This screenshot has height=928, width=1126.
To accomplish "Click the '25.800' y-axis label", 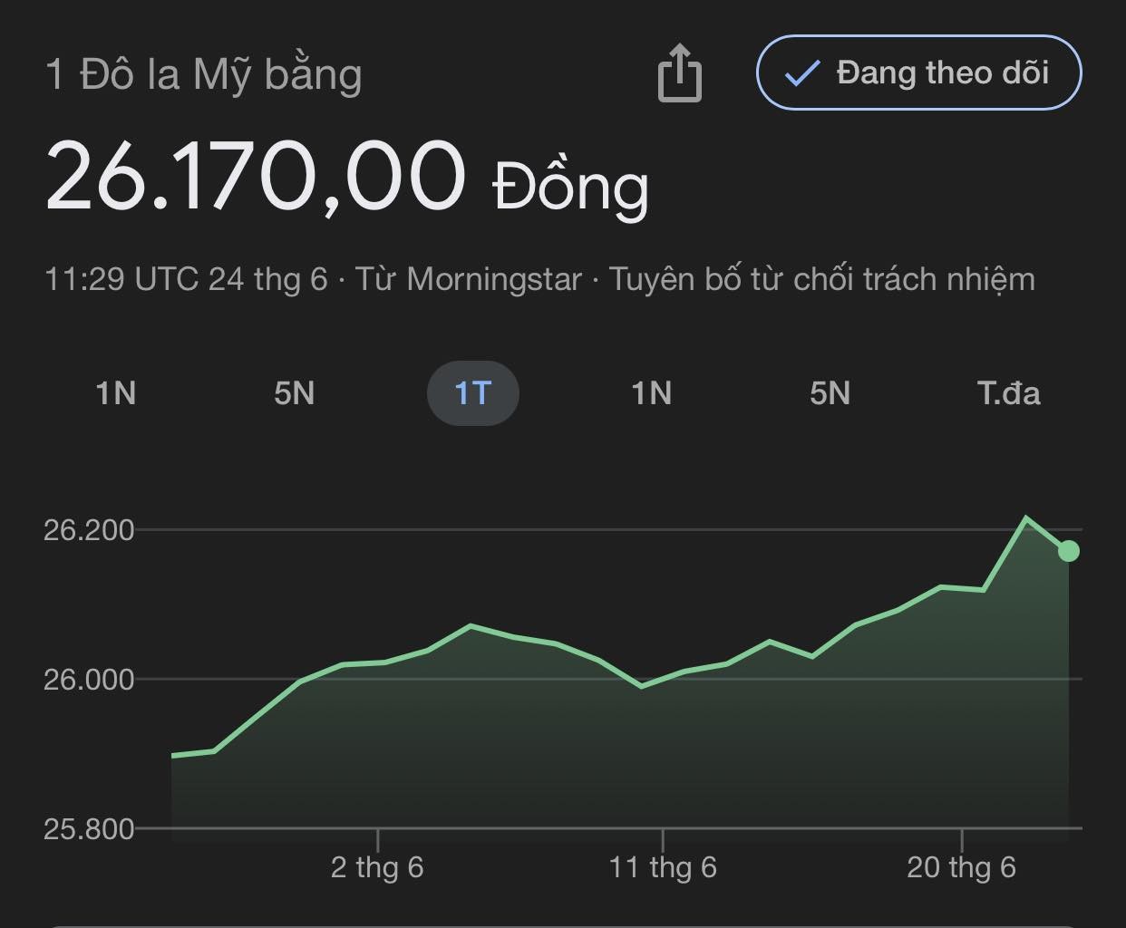I will pyautogui.click(x=89, y=828).
